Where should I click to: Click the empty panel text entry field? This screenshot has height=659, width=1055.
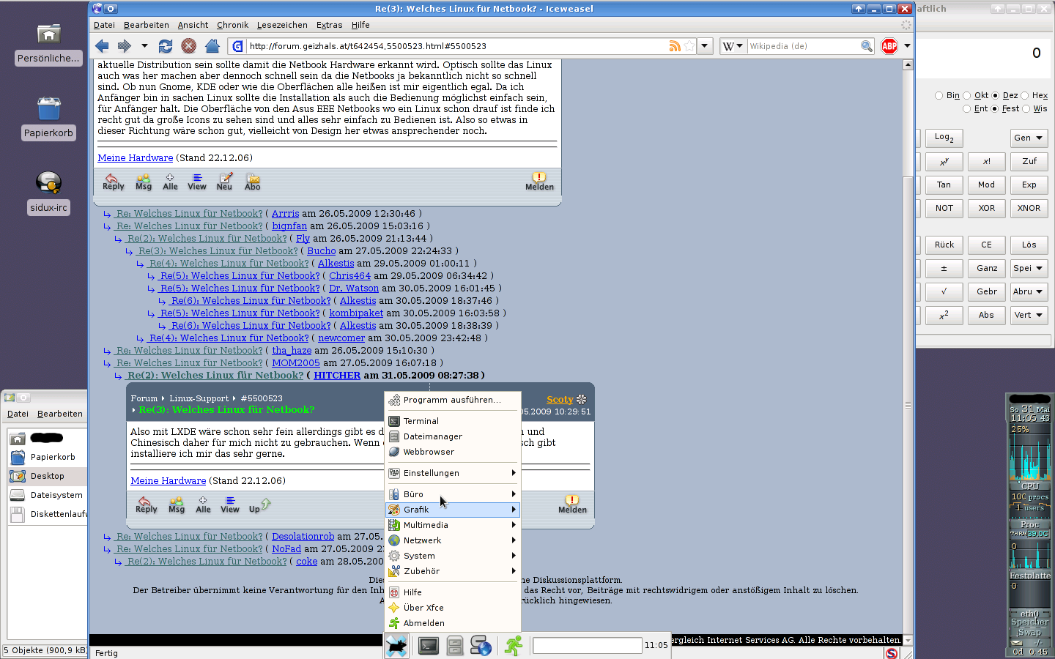588,645
